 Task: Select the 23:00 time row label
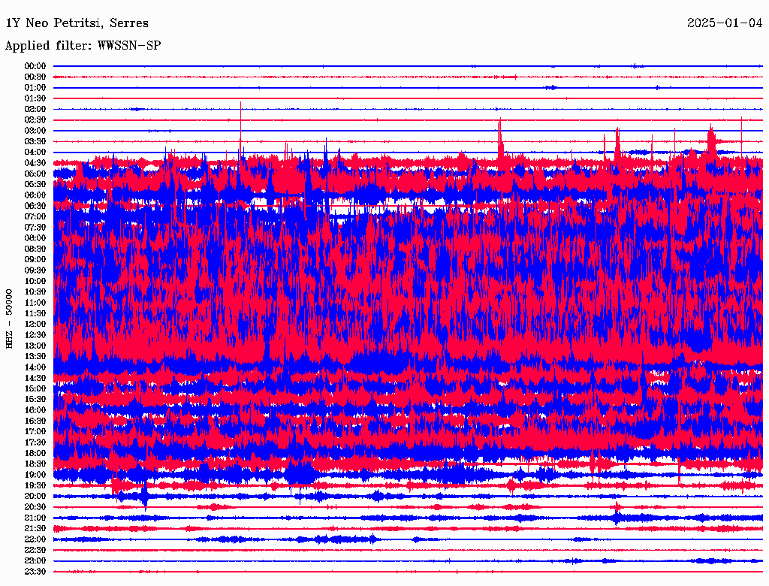point(35,561)
